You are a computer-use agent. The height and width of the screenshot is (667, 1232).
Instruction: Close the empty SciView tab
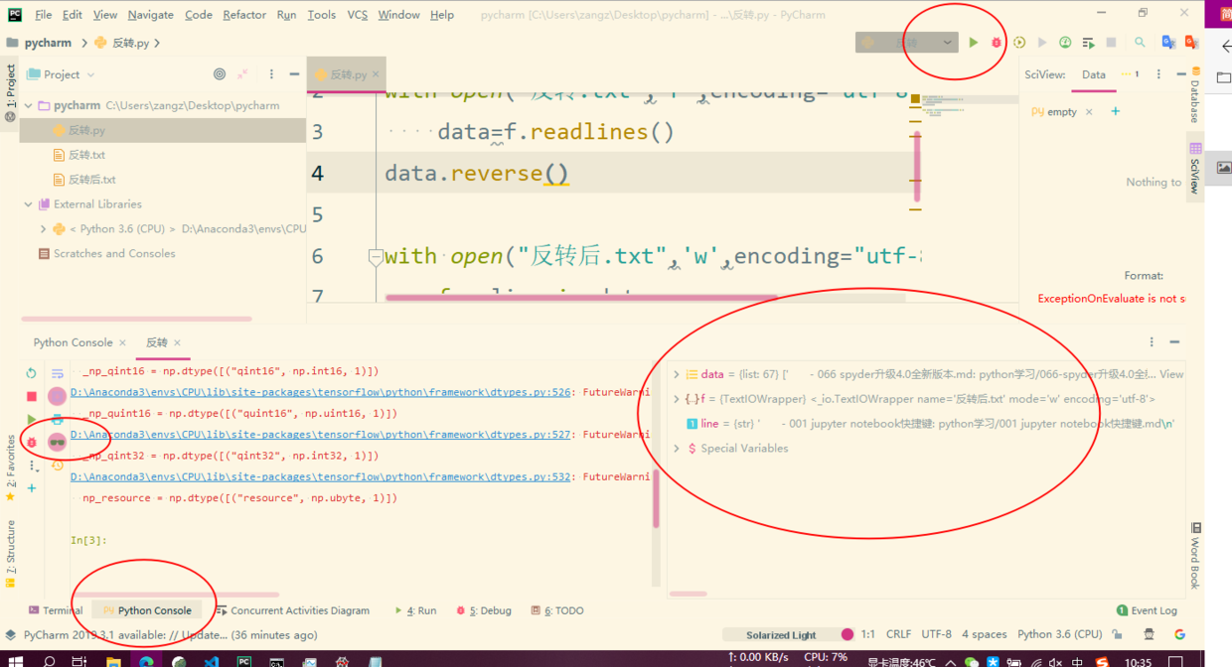(x=1089, y=112)
